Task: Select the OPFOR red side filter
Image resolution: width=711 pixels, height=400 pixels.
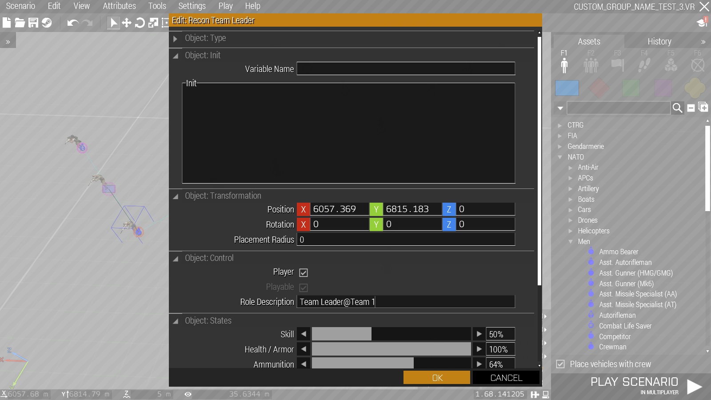Action: click(599, 88)
